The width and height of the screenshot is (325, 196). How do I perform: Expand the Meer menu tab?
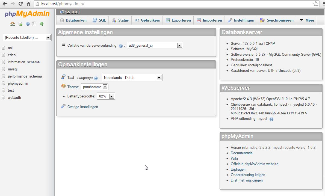tap(307, 20)
